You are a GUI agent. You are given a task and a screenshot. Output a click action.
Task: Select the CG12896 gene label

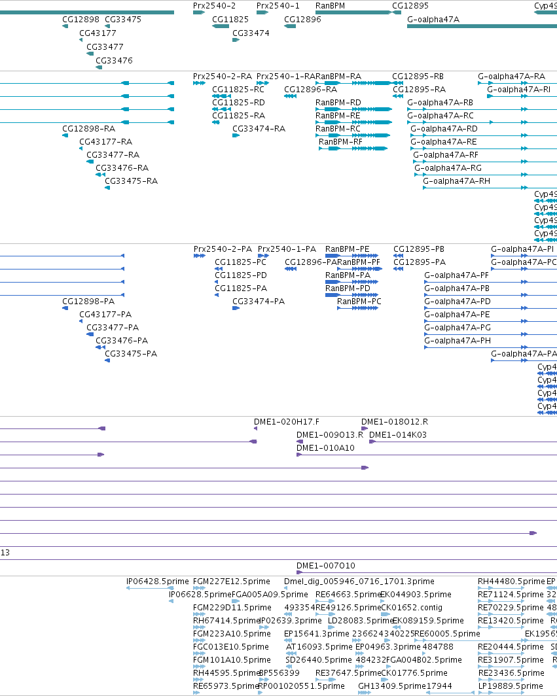coord(302,20)
